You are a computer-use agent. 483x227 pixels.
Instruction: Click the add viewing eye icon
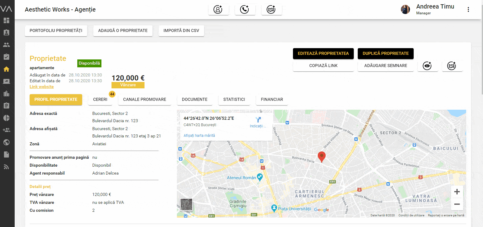pos(427,66)
